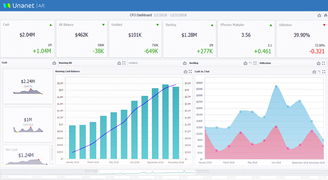This screenshot has width=328, height=180.
Task: Export the Cash panel on the left
Action: tap(54, 63)
